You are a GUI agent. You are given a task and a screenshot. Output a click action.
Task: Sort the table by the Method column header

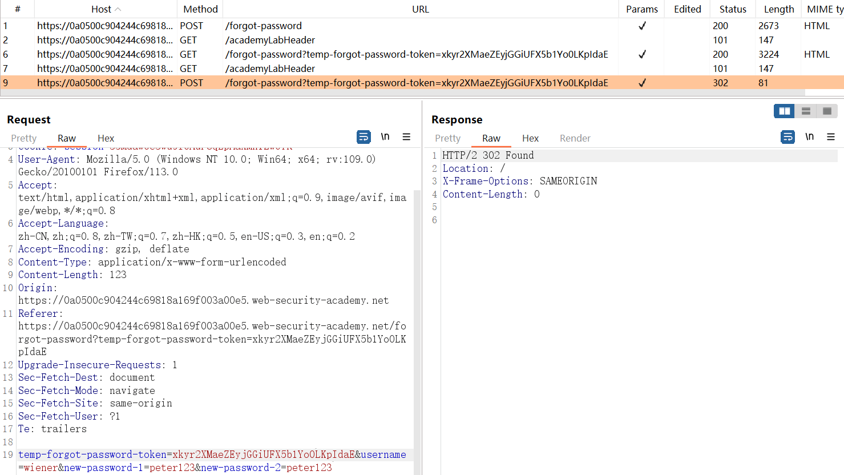pyautogui.click(x=200, y=9)
